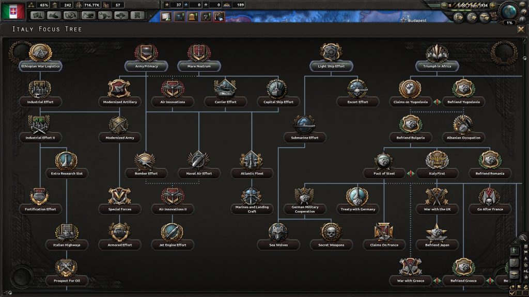Open the Production tab with wrench icon
Screen dimensions: 529x297
[x=104, y=15]
